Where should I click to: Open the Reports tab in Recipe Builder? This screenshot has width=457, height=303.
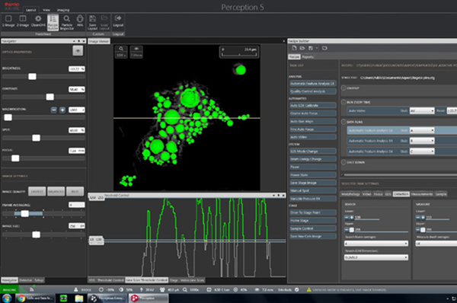(x=308, y=57)
